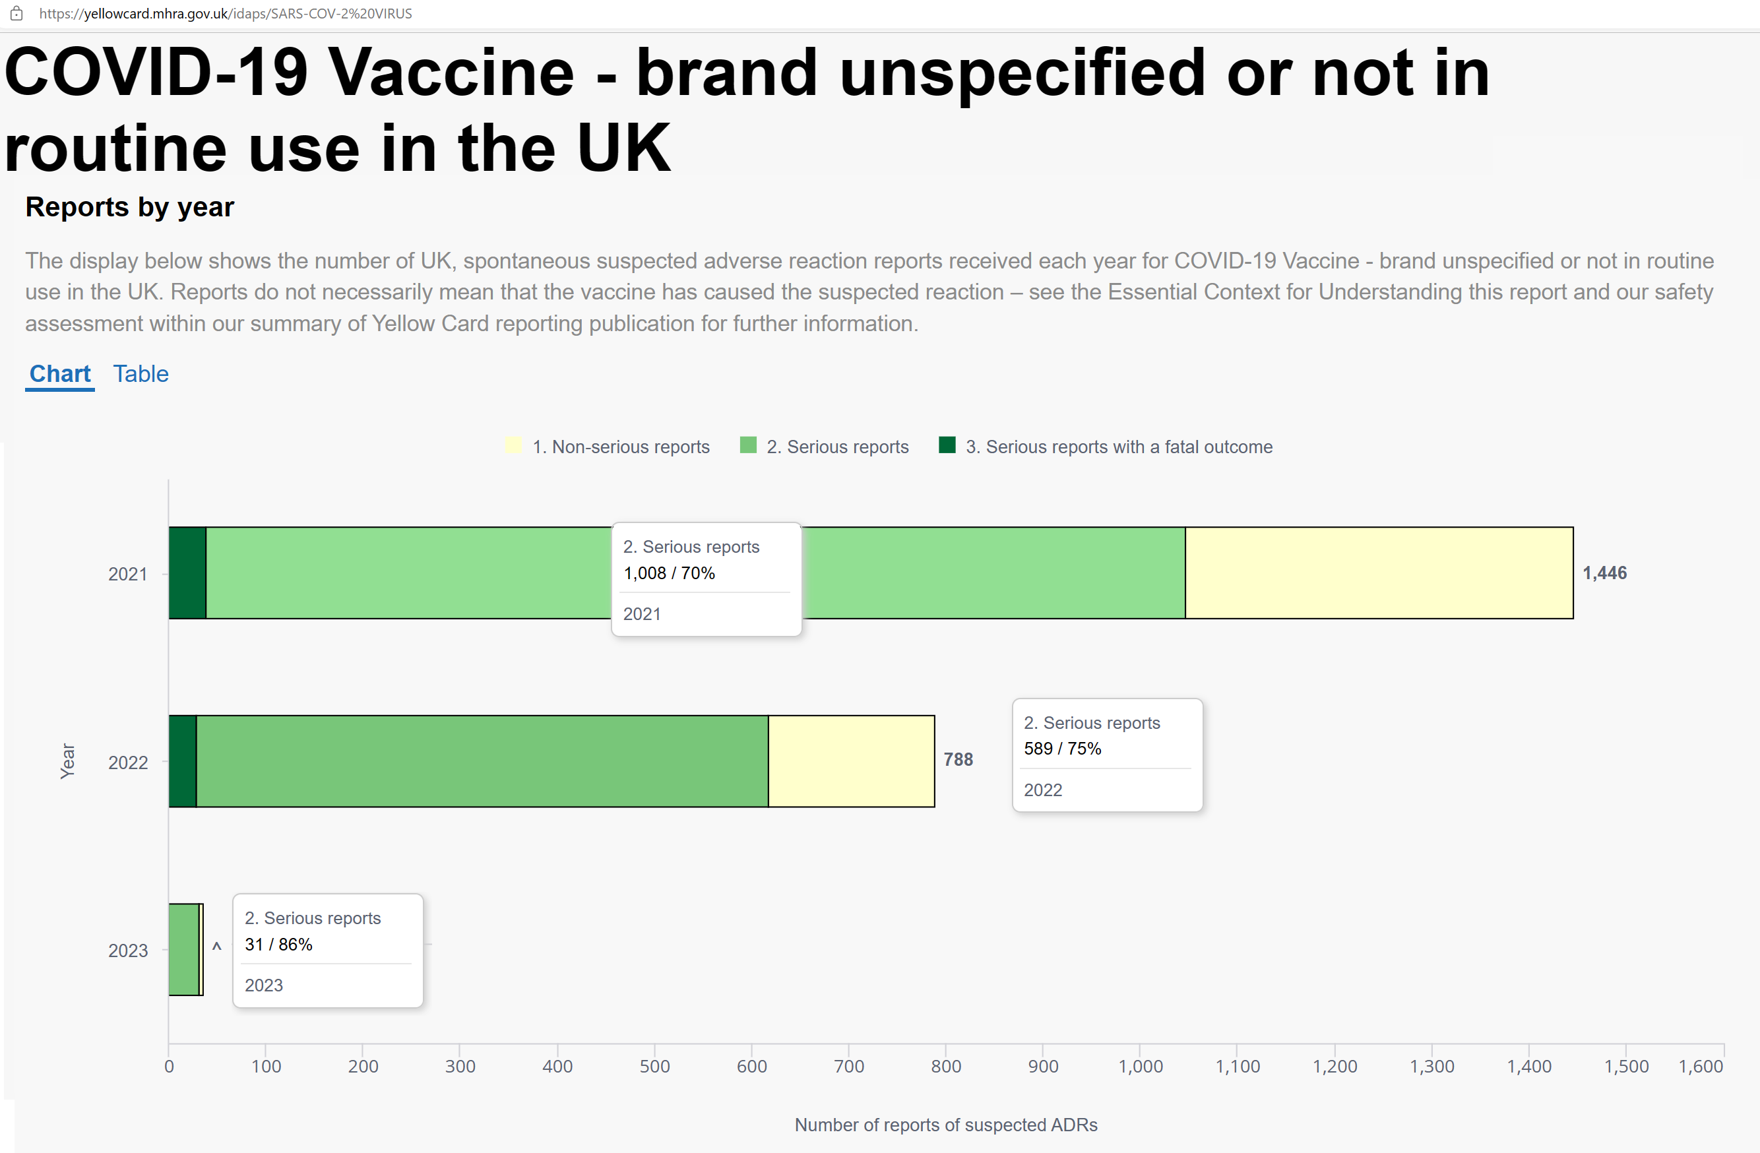This screenshot has height=1153, width=1760.
Task: Click the lock icon in address bar
Action: point(16,13)
